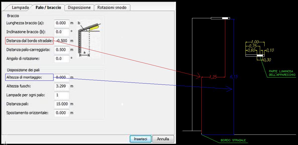Click the Palo / braccio tab
The height and width of the screenshot is (145, 298).
48,7
